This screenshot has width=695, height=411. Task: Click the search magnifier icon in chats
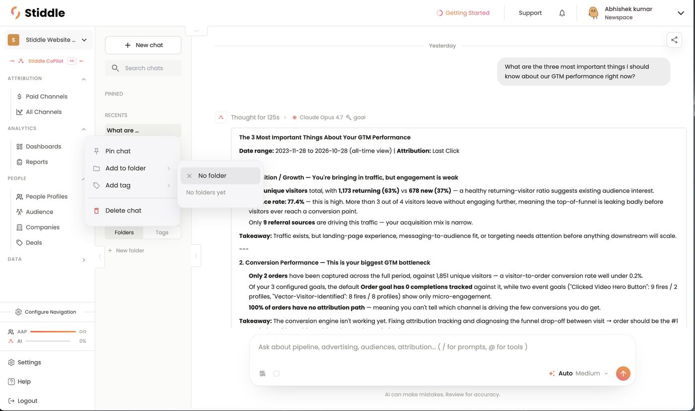[x=115, y=68]
